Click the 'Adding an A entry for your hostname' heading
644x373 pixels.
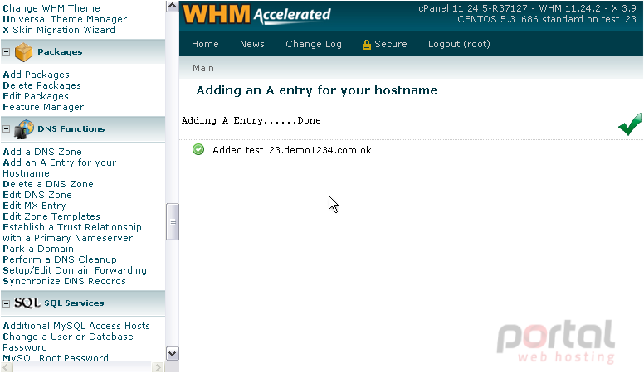pyautogui.click(x=317, y=90)
